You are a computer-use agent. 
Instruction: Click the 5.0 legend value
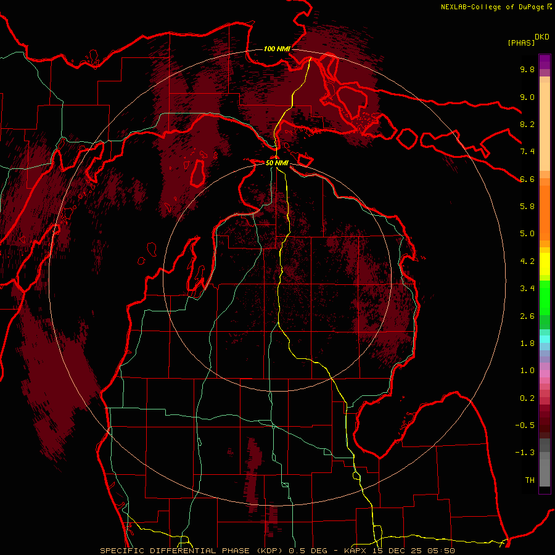click(527, 234)
